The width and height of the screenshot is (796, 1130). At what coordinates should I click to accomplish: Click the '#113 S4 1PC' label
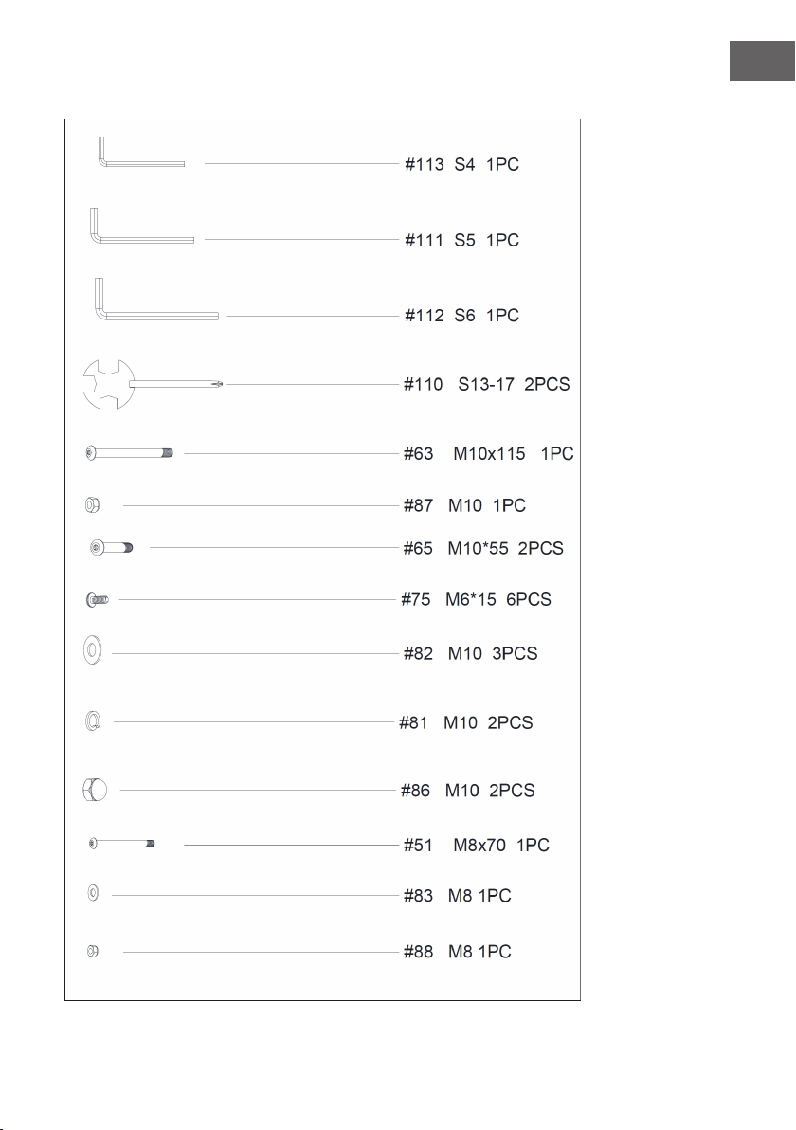tap(461, 164)
